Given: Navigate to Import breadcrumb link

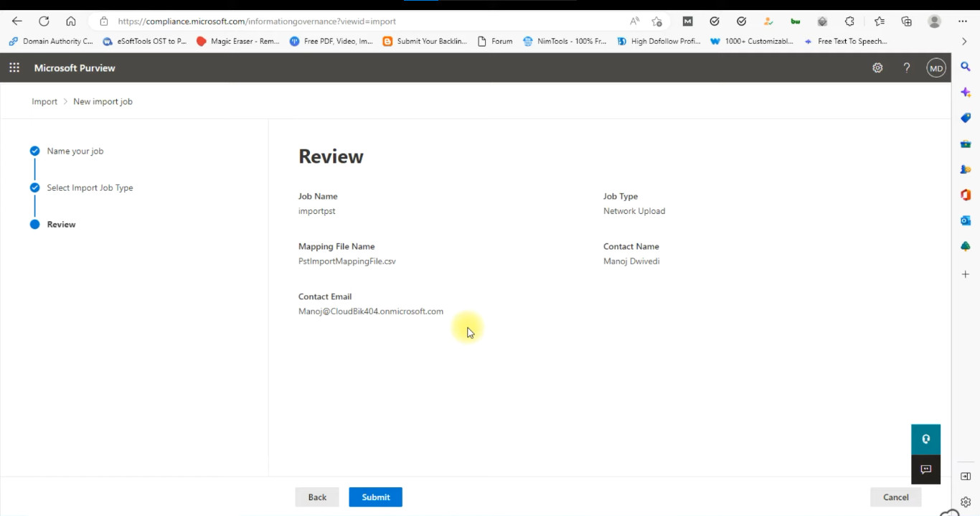Looking at the screenshot, I should click(44, 102).
